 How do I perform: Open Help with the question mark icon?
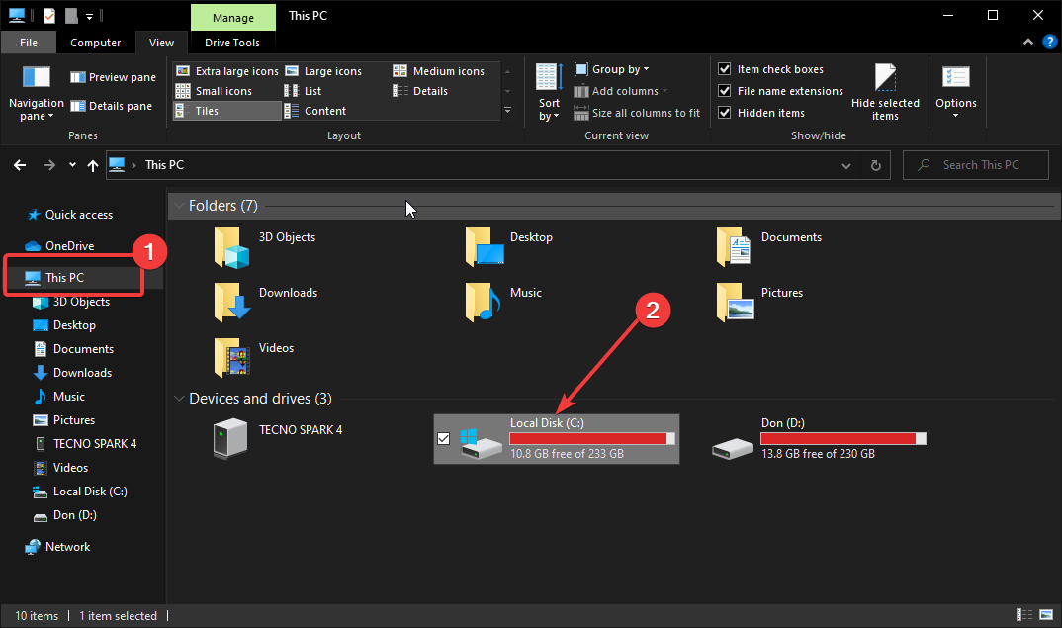click(x=1050, y=42)
